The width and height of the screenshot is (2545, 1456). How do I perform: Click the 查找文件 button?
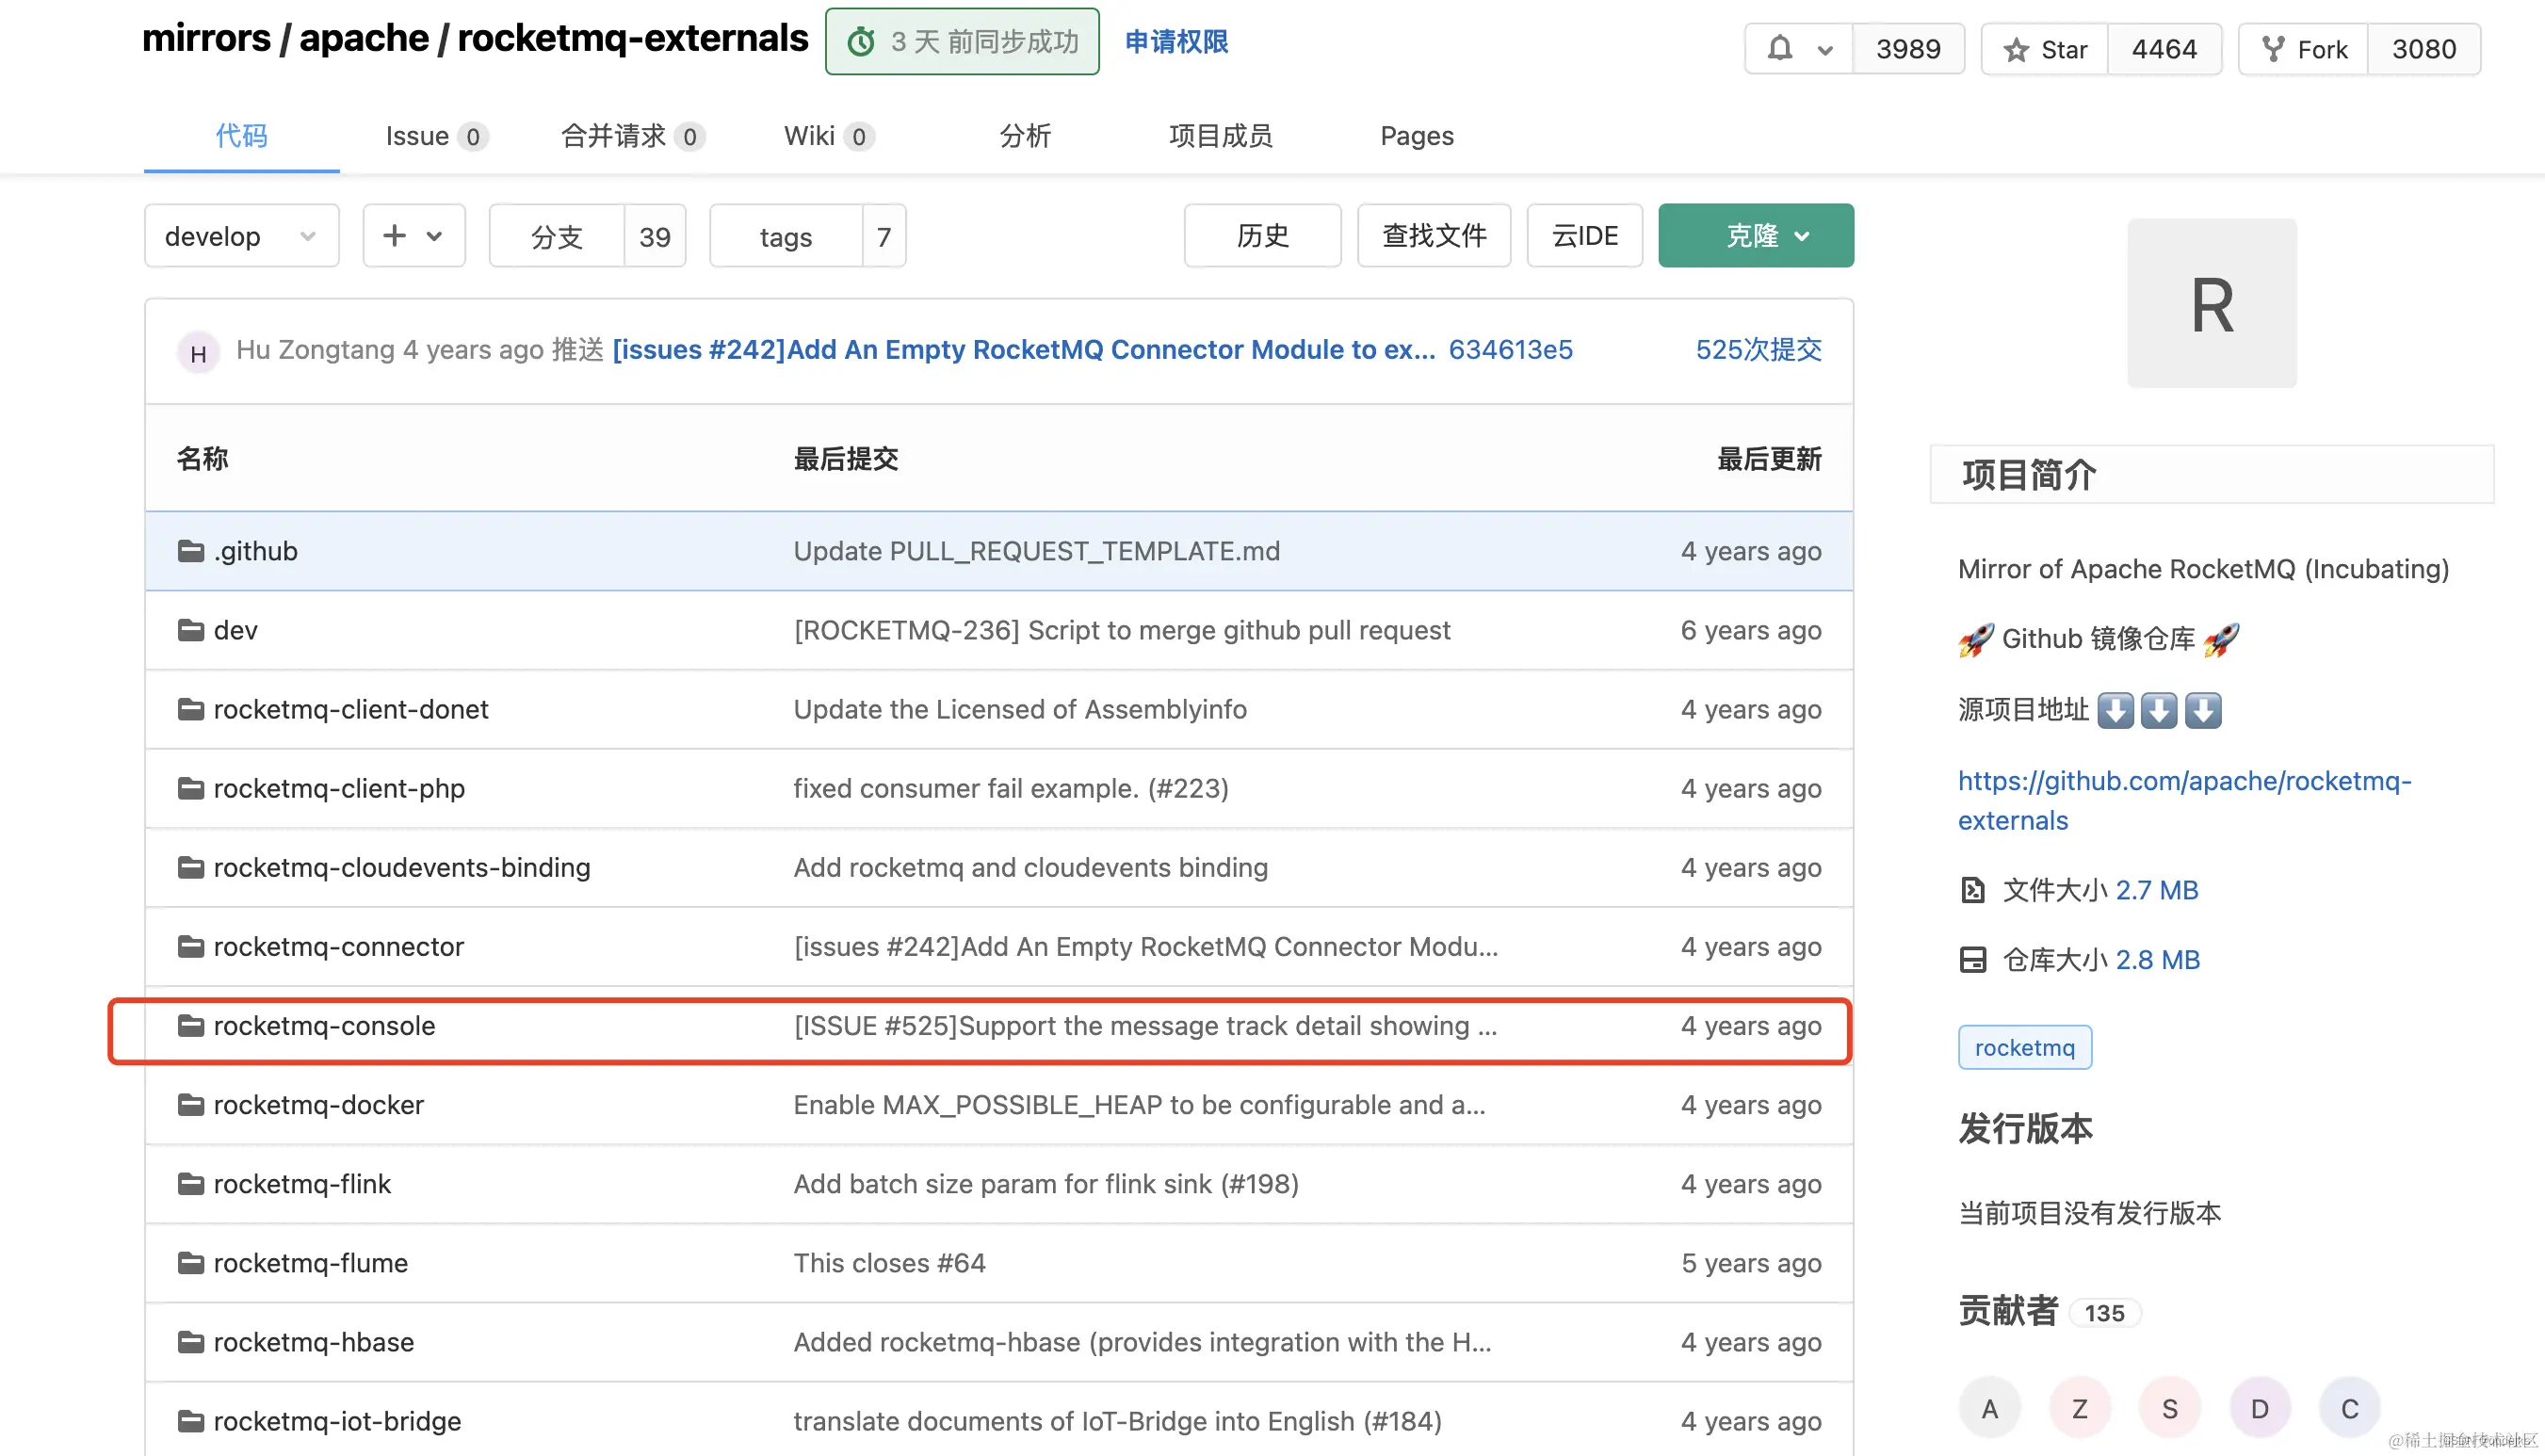click(1433, 236)
